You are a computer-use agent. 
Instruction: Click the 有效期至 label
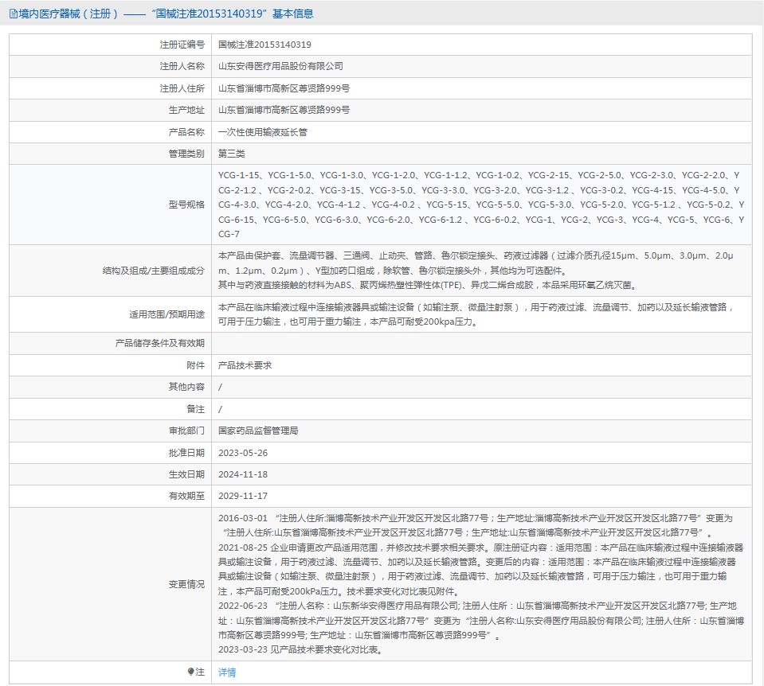click(186, 496)
